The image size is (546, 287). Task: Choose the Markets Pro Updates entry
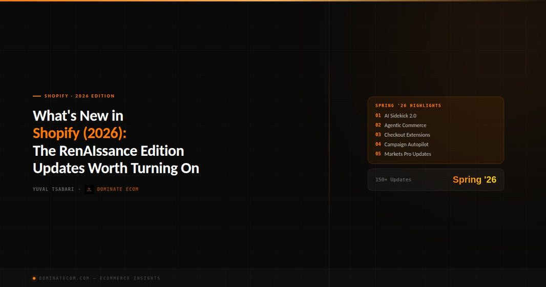click(x=408, y=154)
